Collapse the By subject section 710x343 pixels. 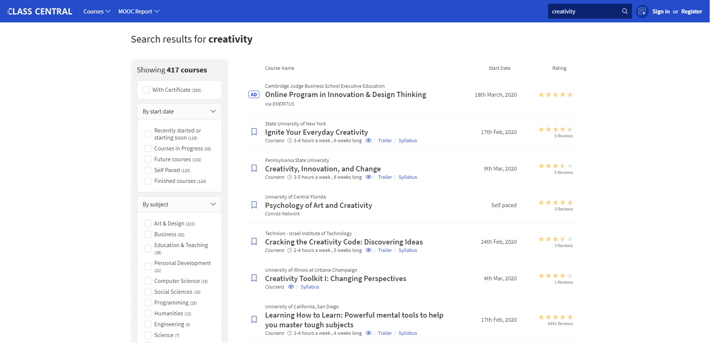point(179,205)
